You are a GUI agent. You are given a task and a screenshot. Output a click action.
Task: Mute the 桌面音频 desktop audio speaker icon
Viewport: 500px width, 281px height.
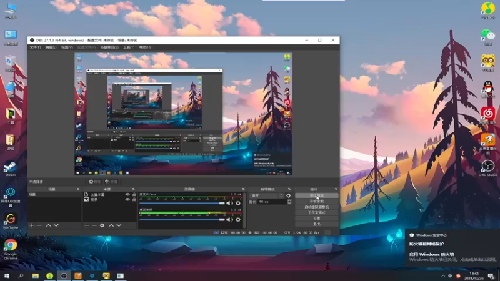pyautogui.click(x=229, y=220)
